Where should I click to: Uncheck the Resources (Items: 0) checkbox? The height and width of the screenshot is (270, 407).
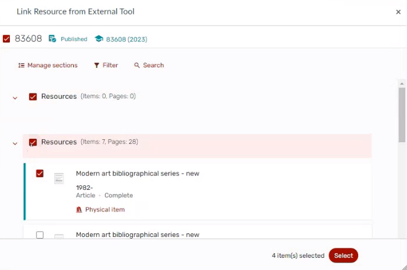coord(33,96)
